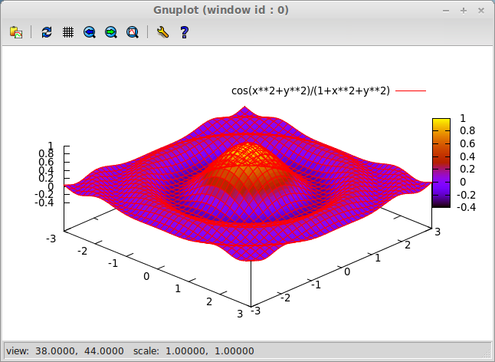This screenshot has width=495, height=362.
Task: Close the Gnuplot window
Action: pos(480,11)
